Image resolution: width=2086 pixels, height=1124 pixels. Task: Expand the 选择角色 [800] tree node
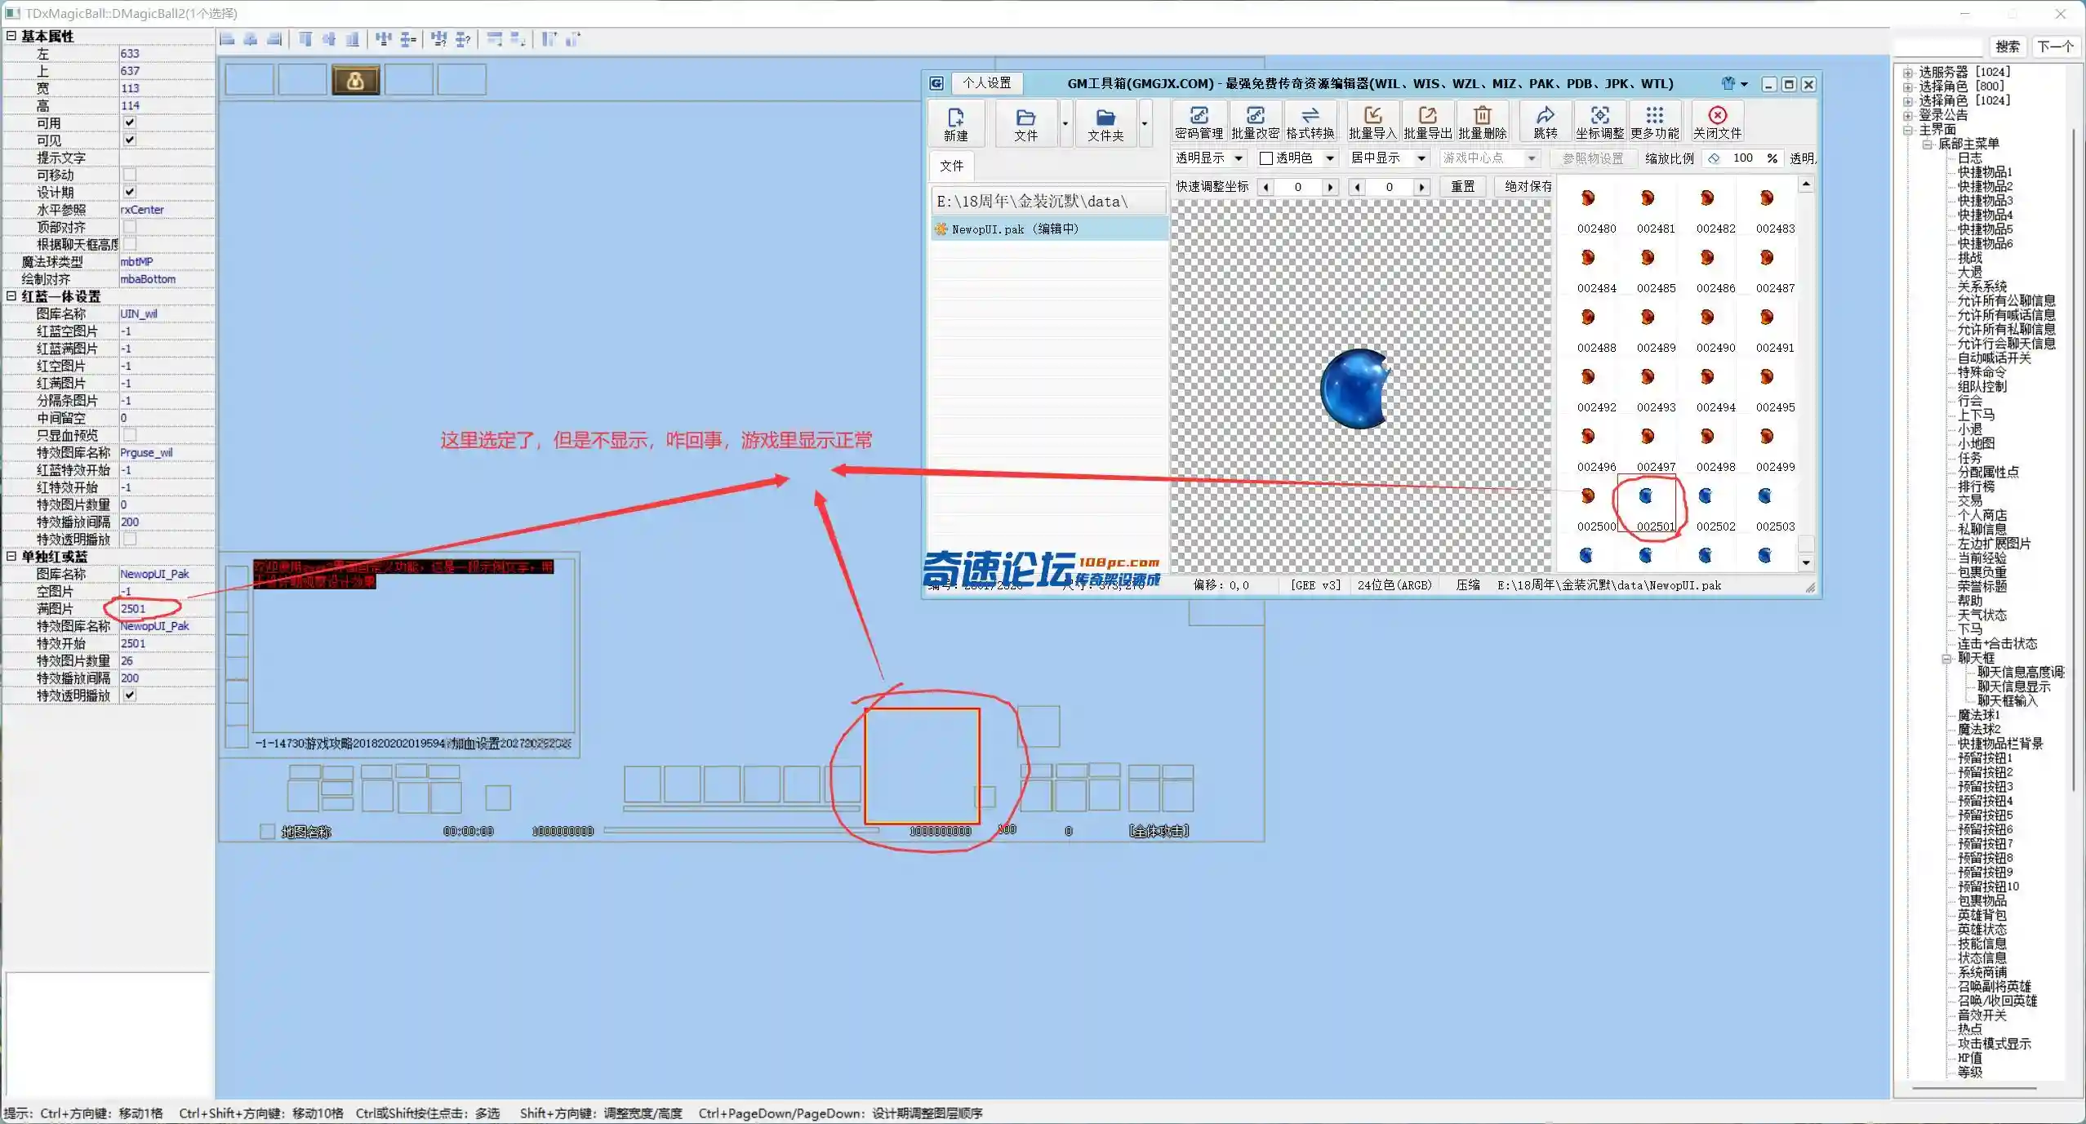[x=1908, y=87]
